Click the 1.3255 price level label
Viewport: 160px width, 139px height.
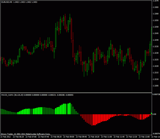(x=156, y=20)
